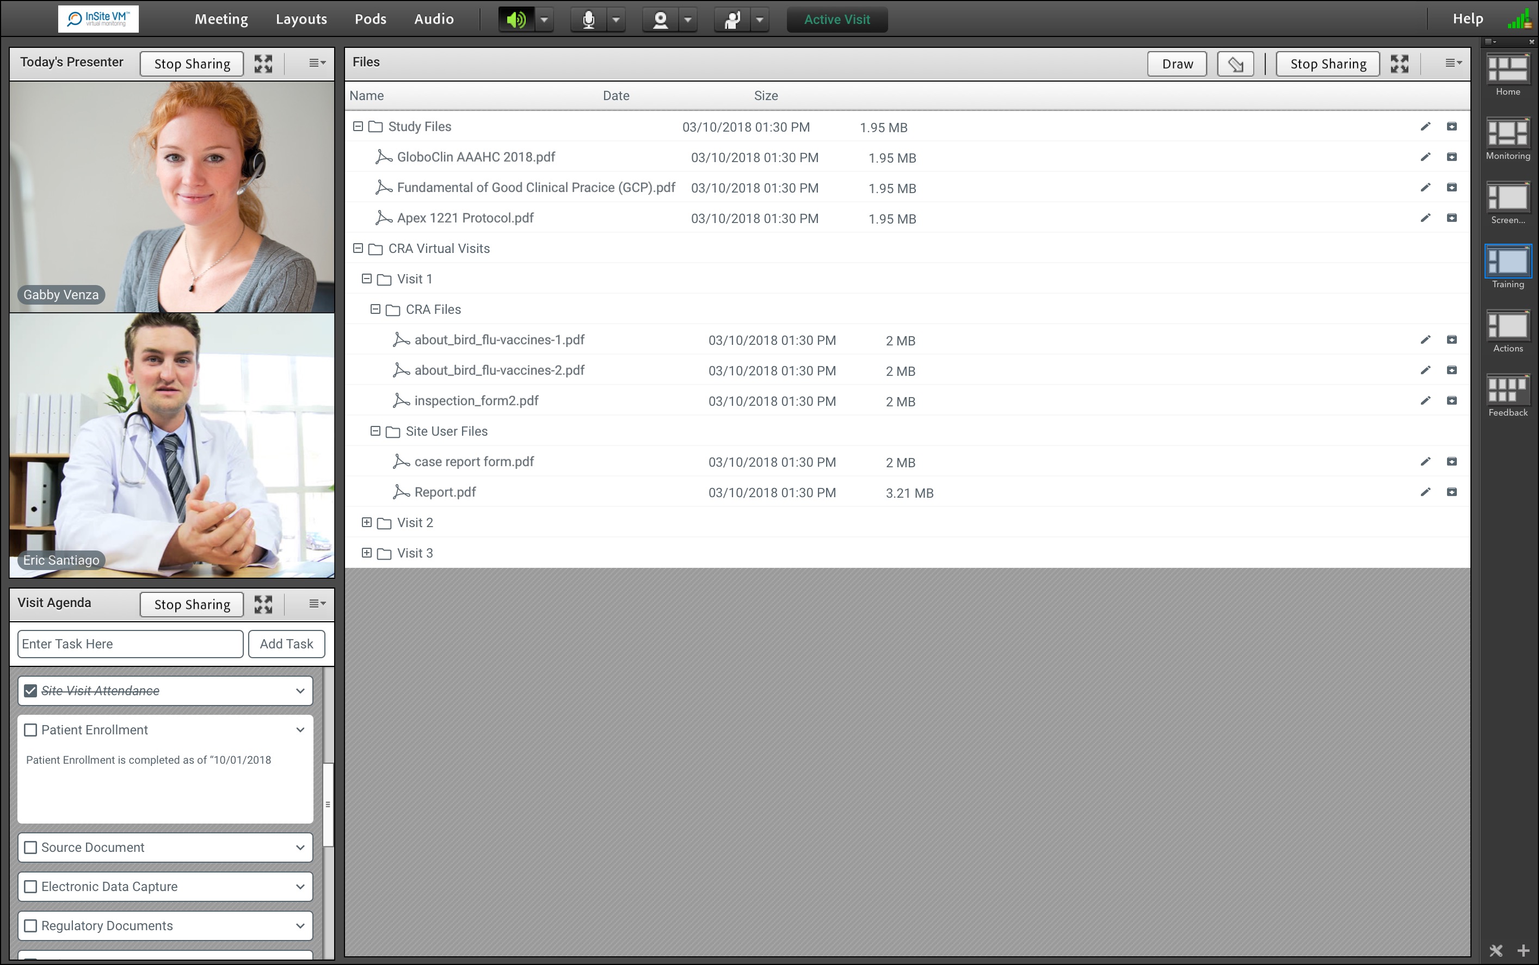The width and height of the screenshot is (1539, 965).
Task: Click the download icon for inspection_form2.pdf
Action: (1451, 401)
